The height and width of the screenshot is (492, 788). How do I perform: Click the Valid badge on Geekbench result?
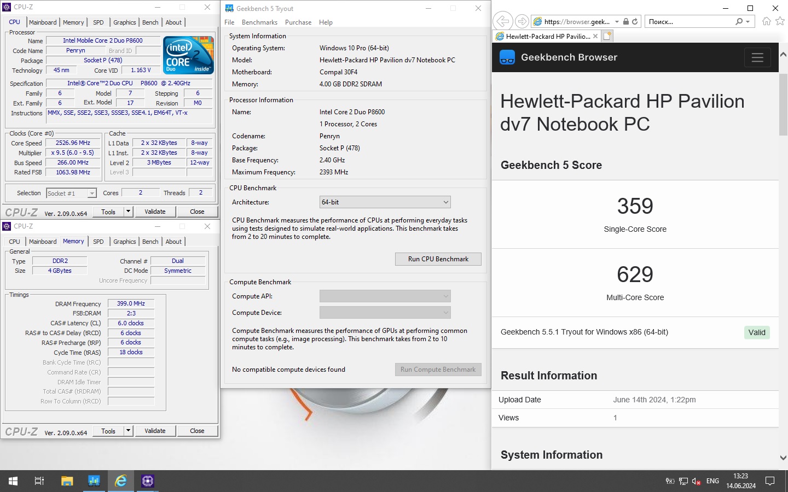[x=757, y=332]
